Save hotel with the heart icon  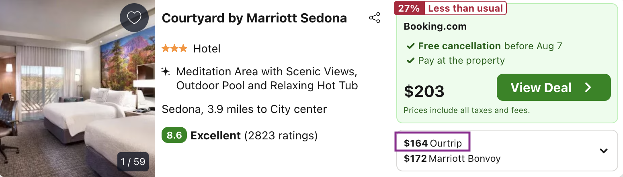[134, 17]
